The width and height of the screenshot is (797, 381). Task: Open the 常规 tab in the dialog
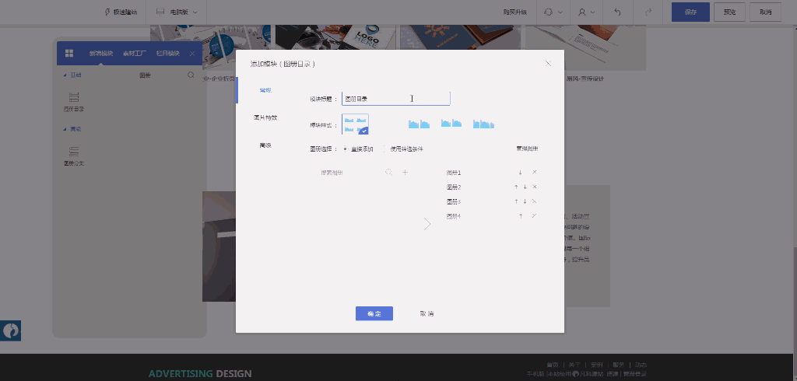pyautogui.click(x=265, y=90)
